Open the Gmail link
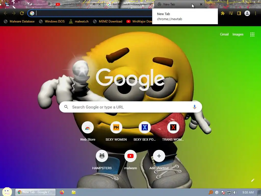This screenshot has height=196, width=261. 224,34
